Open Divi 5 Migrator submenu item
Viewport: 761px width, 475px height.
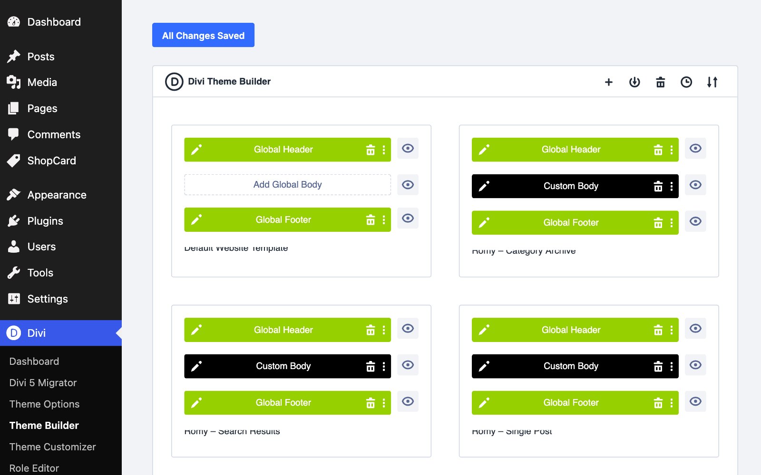(43, 383)
